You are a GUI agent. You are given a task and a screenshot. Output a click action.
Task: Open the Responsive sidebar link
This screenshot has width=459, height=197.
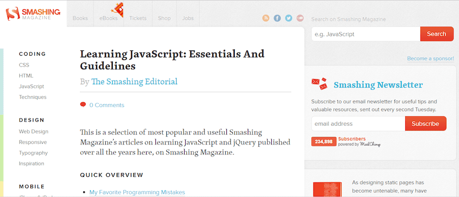point(33,142)
